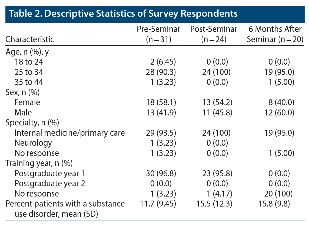
Task: Select the "35 to 44" row label
Action: pos(29,82)
